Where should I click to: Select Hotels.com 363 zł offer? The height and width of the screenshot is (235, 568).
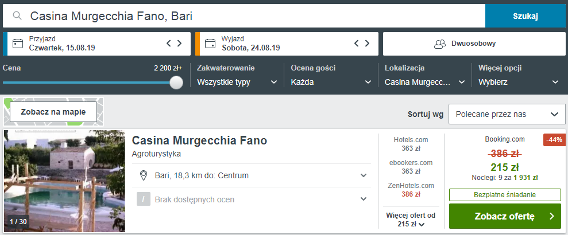(411, 143)
